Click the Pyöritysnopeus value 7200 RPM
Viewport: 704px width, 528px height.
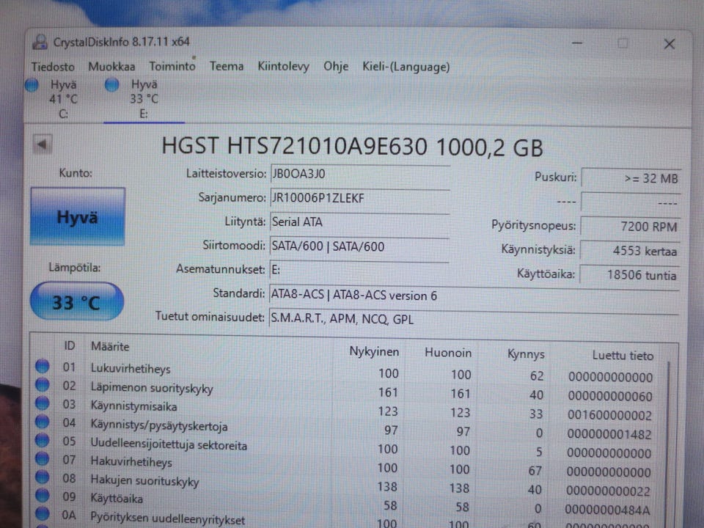630,227
